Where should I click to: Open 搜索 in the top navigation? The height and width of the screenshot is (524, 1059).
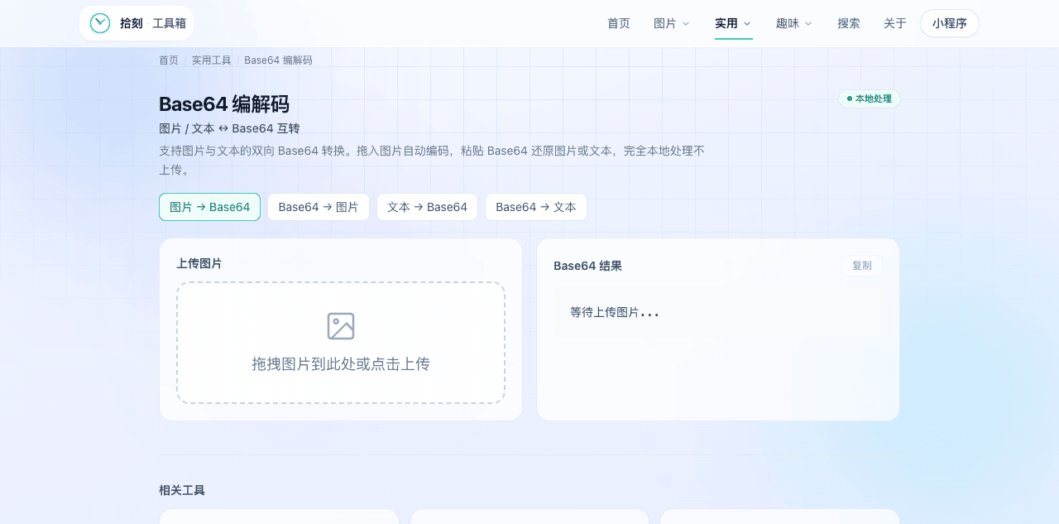coord(849,23)
